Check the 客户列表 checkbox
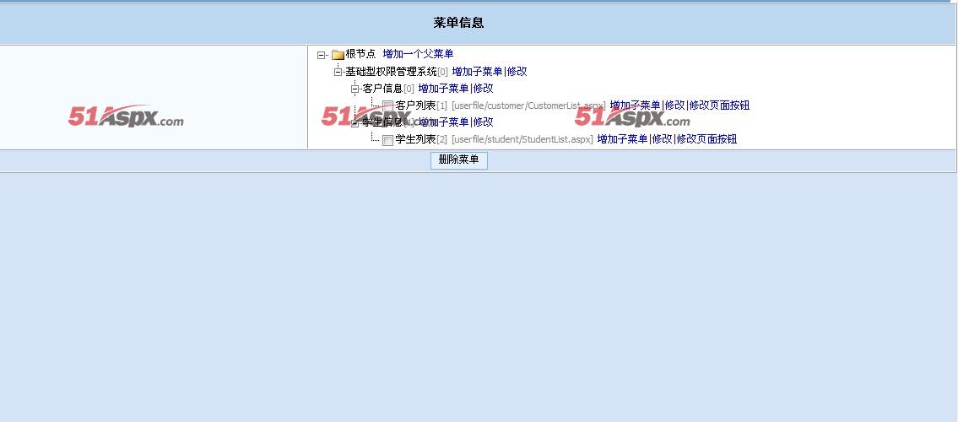The width and height of the screenshot is (958, 422). (x=388, y=105)
